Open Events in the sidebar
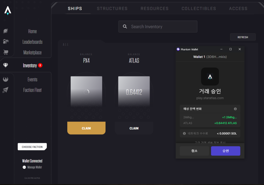 [32, 79]
